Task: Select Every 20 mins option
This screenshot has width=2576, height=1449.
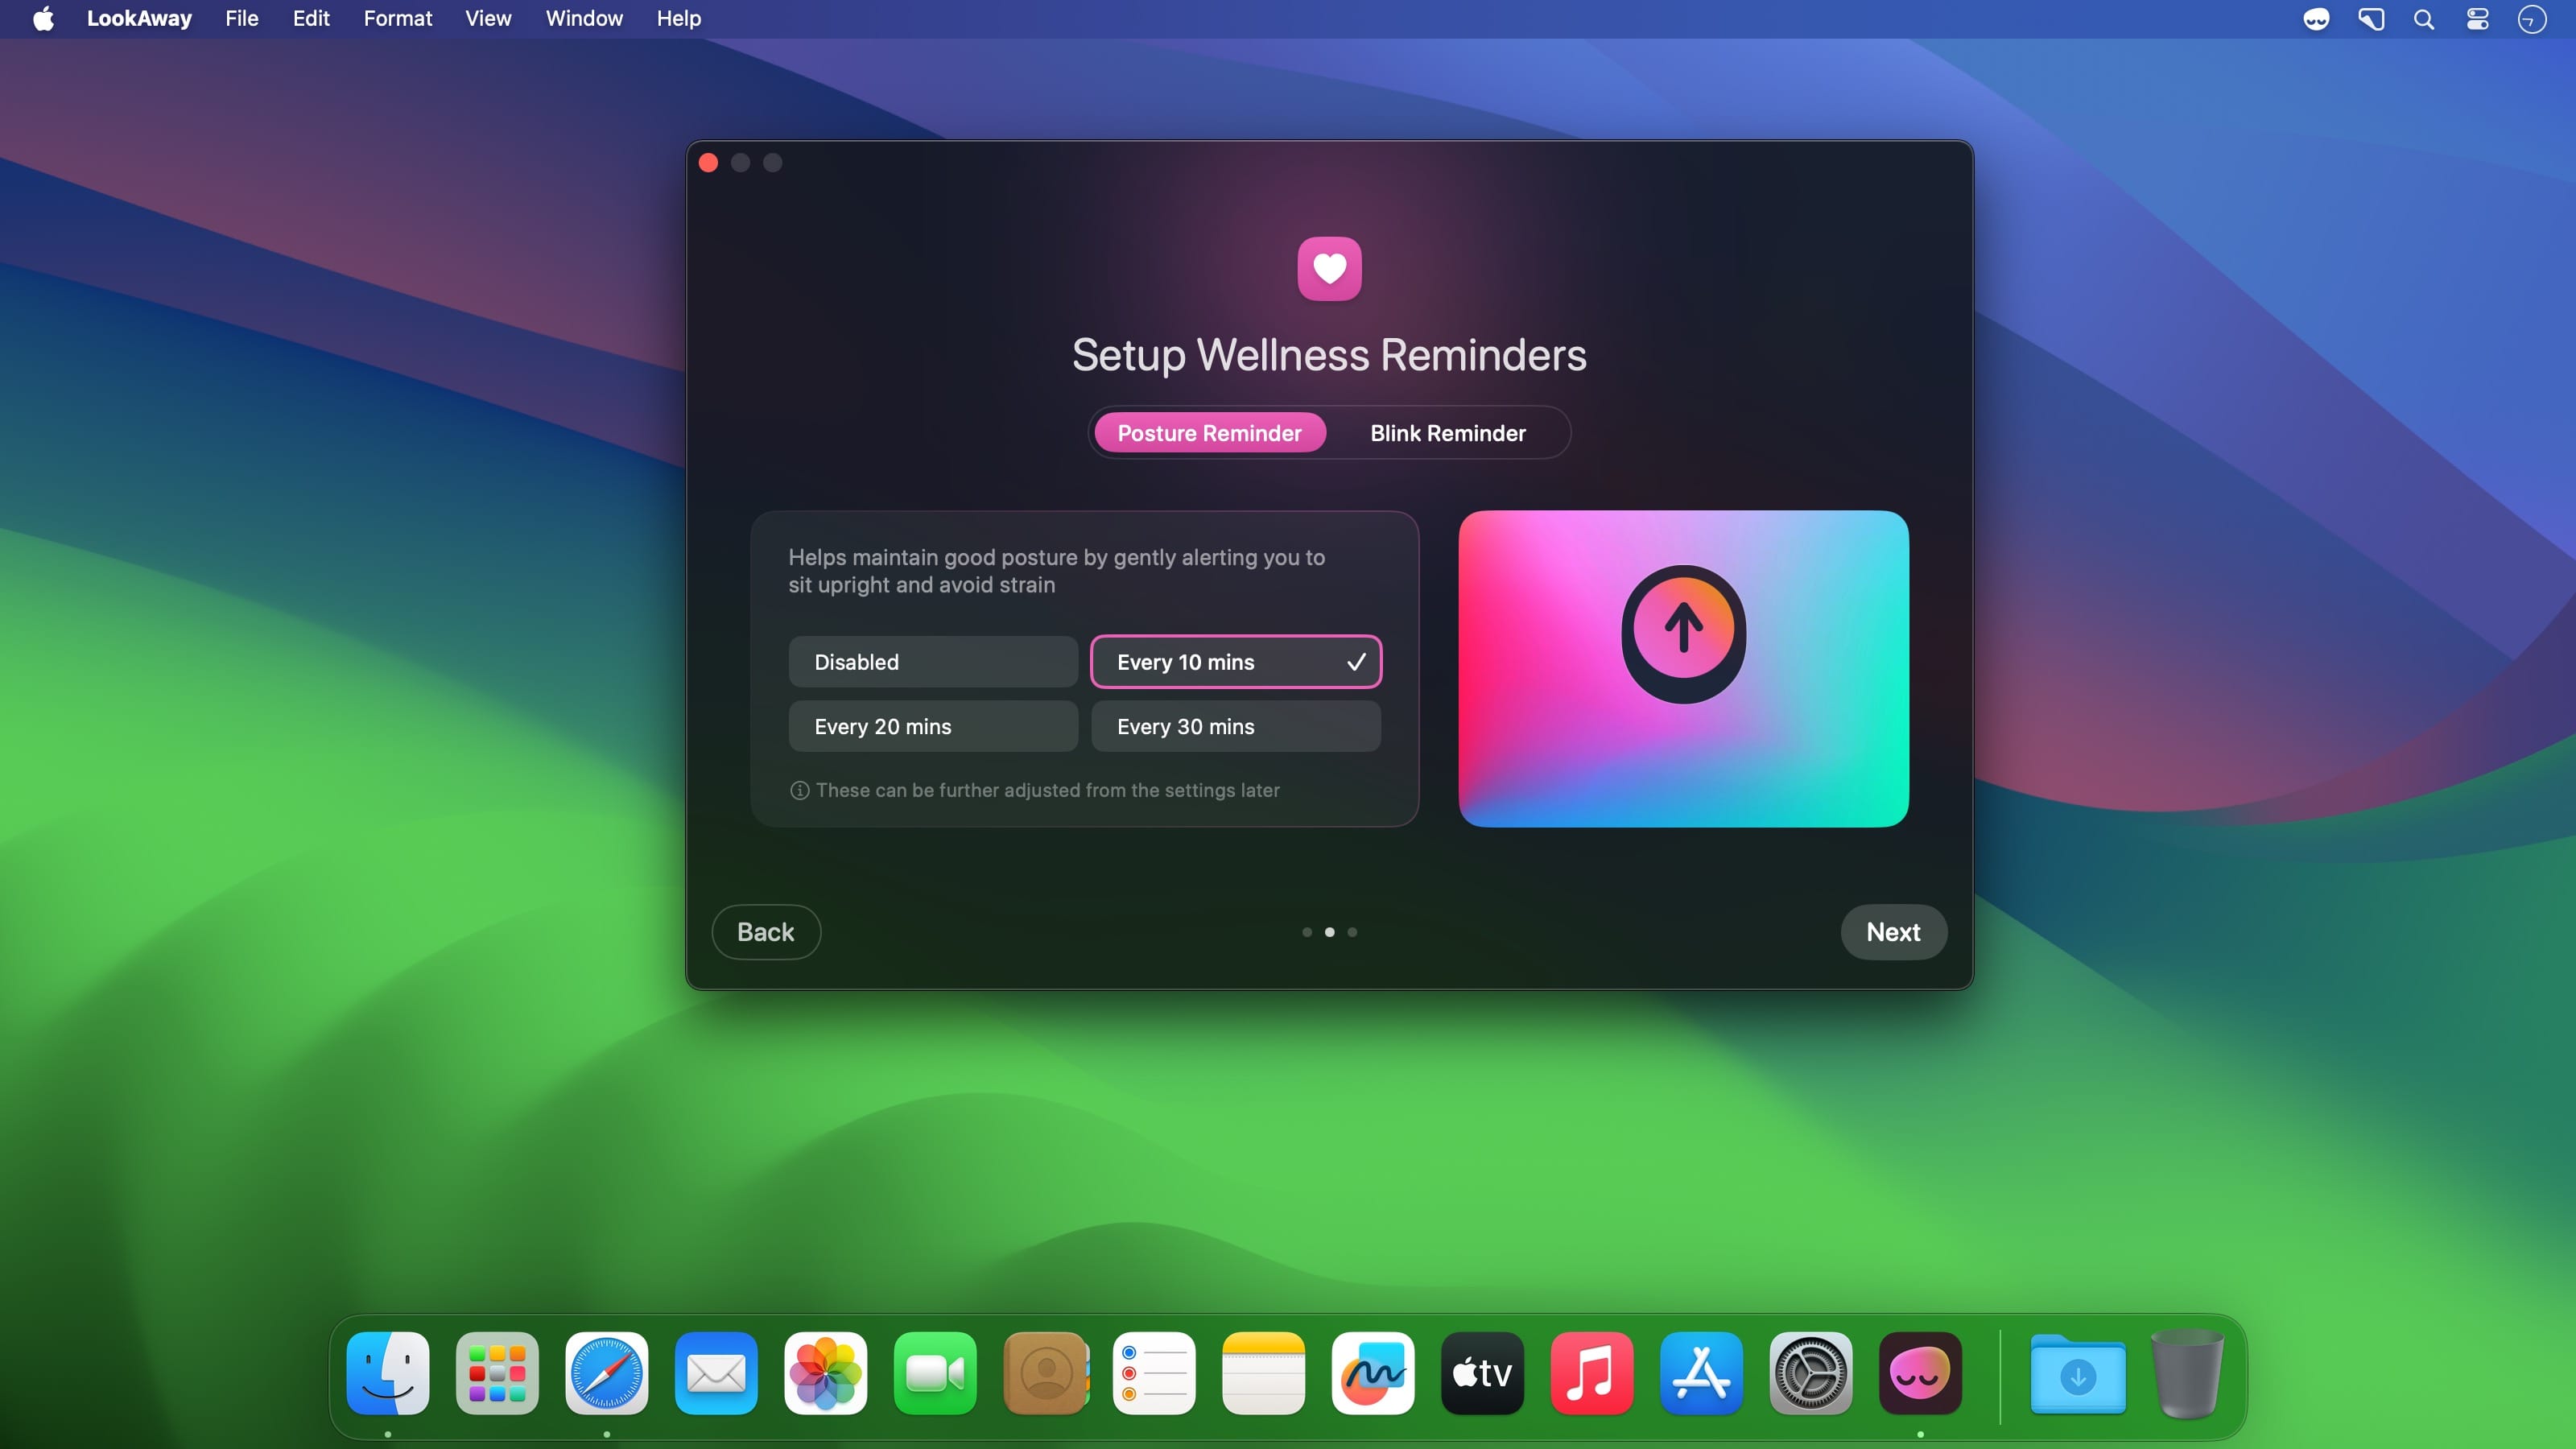Action: [x=932, y=726]
